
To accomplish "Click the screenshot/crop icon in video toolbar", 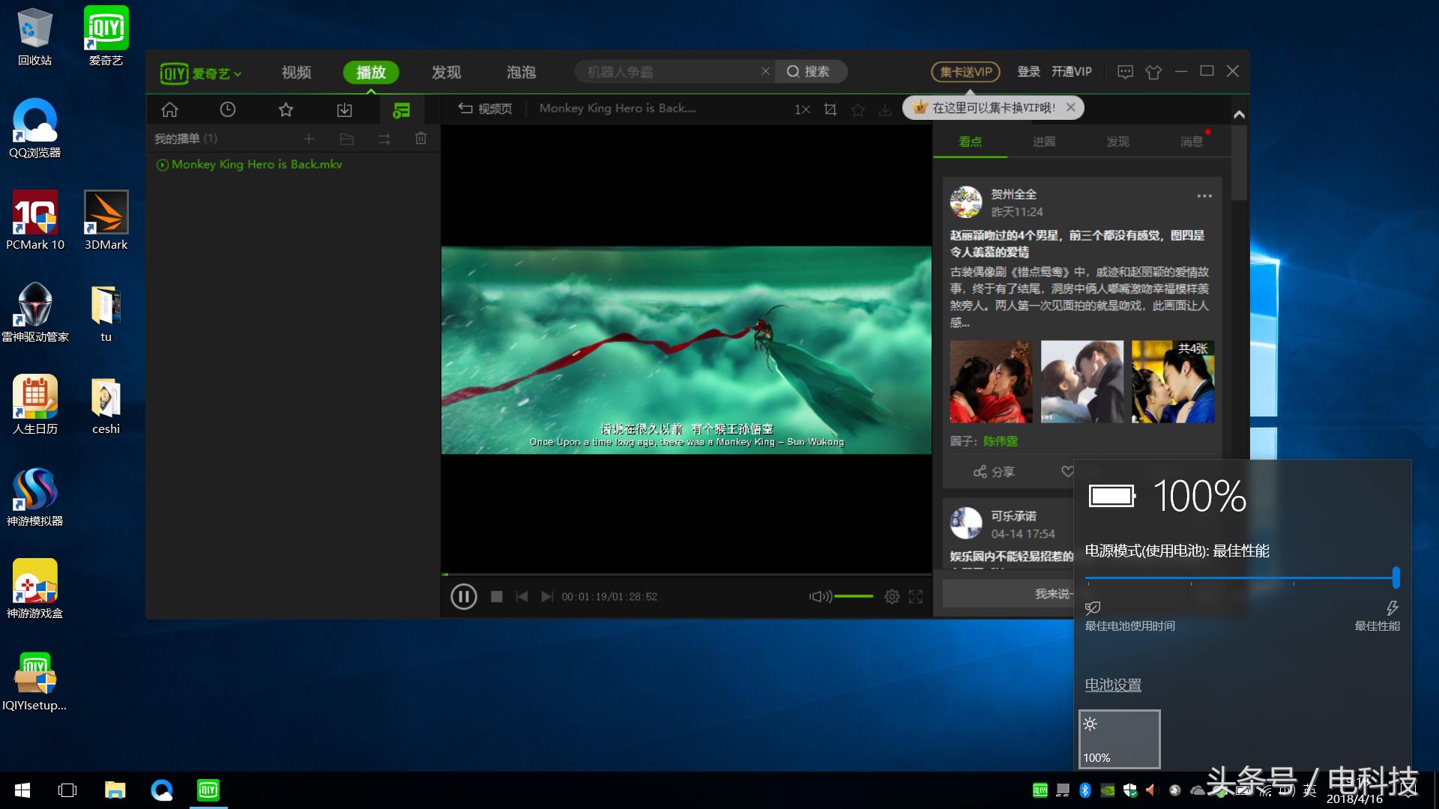I will click(830, 109).
